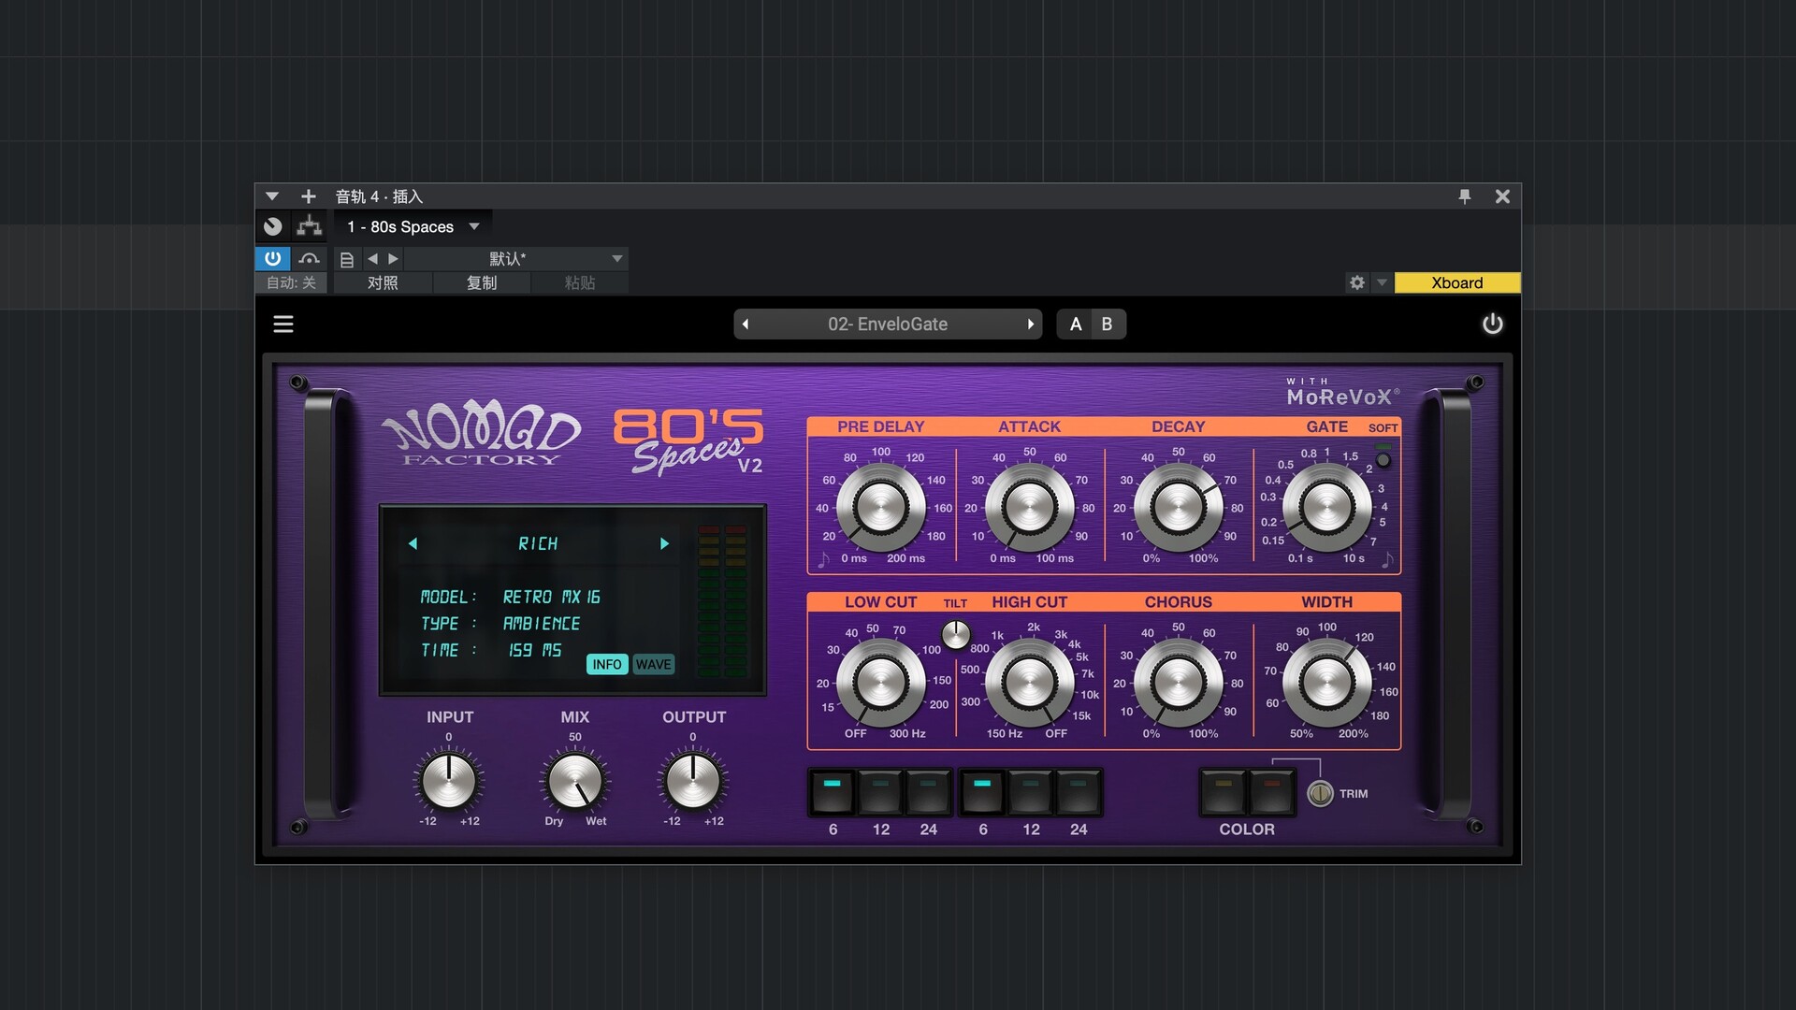This screenshot has height=1010, width=1796.
Task: Click the MIX dry/wet knob
Action: pos(575,781)
